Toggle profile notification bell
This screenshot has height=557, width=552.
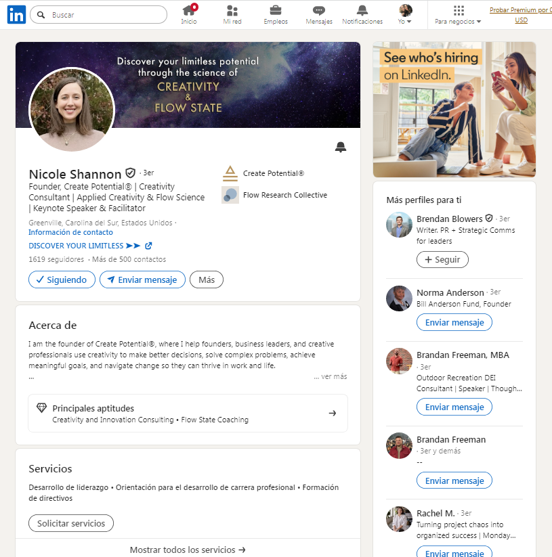(x=341, y=147)
